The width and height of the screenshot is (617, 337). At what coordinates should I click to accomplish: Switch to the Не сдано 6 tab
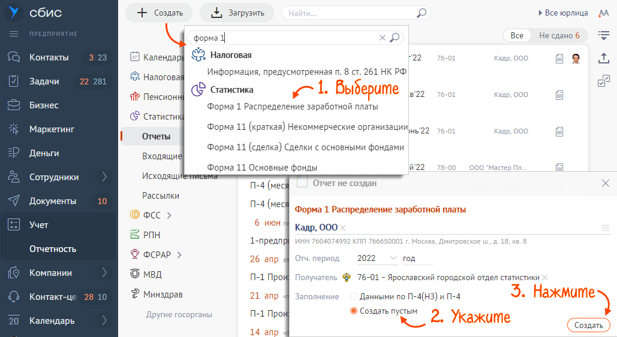click(x=559, y=36)
